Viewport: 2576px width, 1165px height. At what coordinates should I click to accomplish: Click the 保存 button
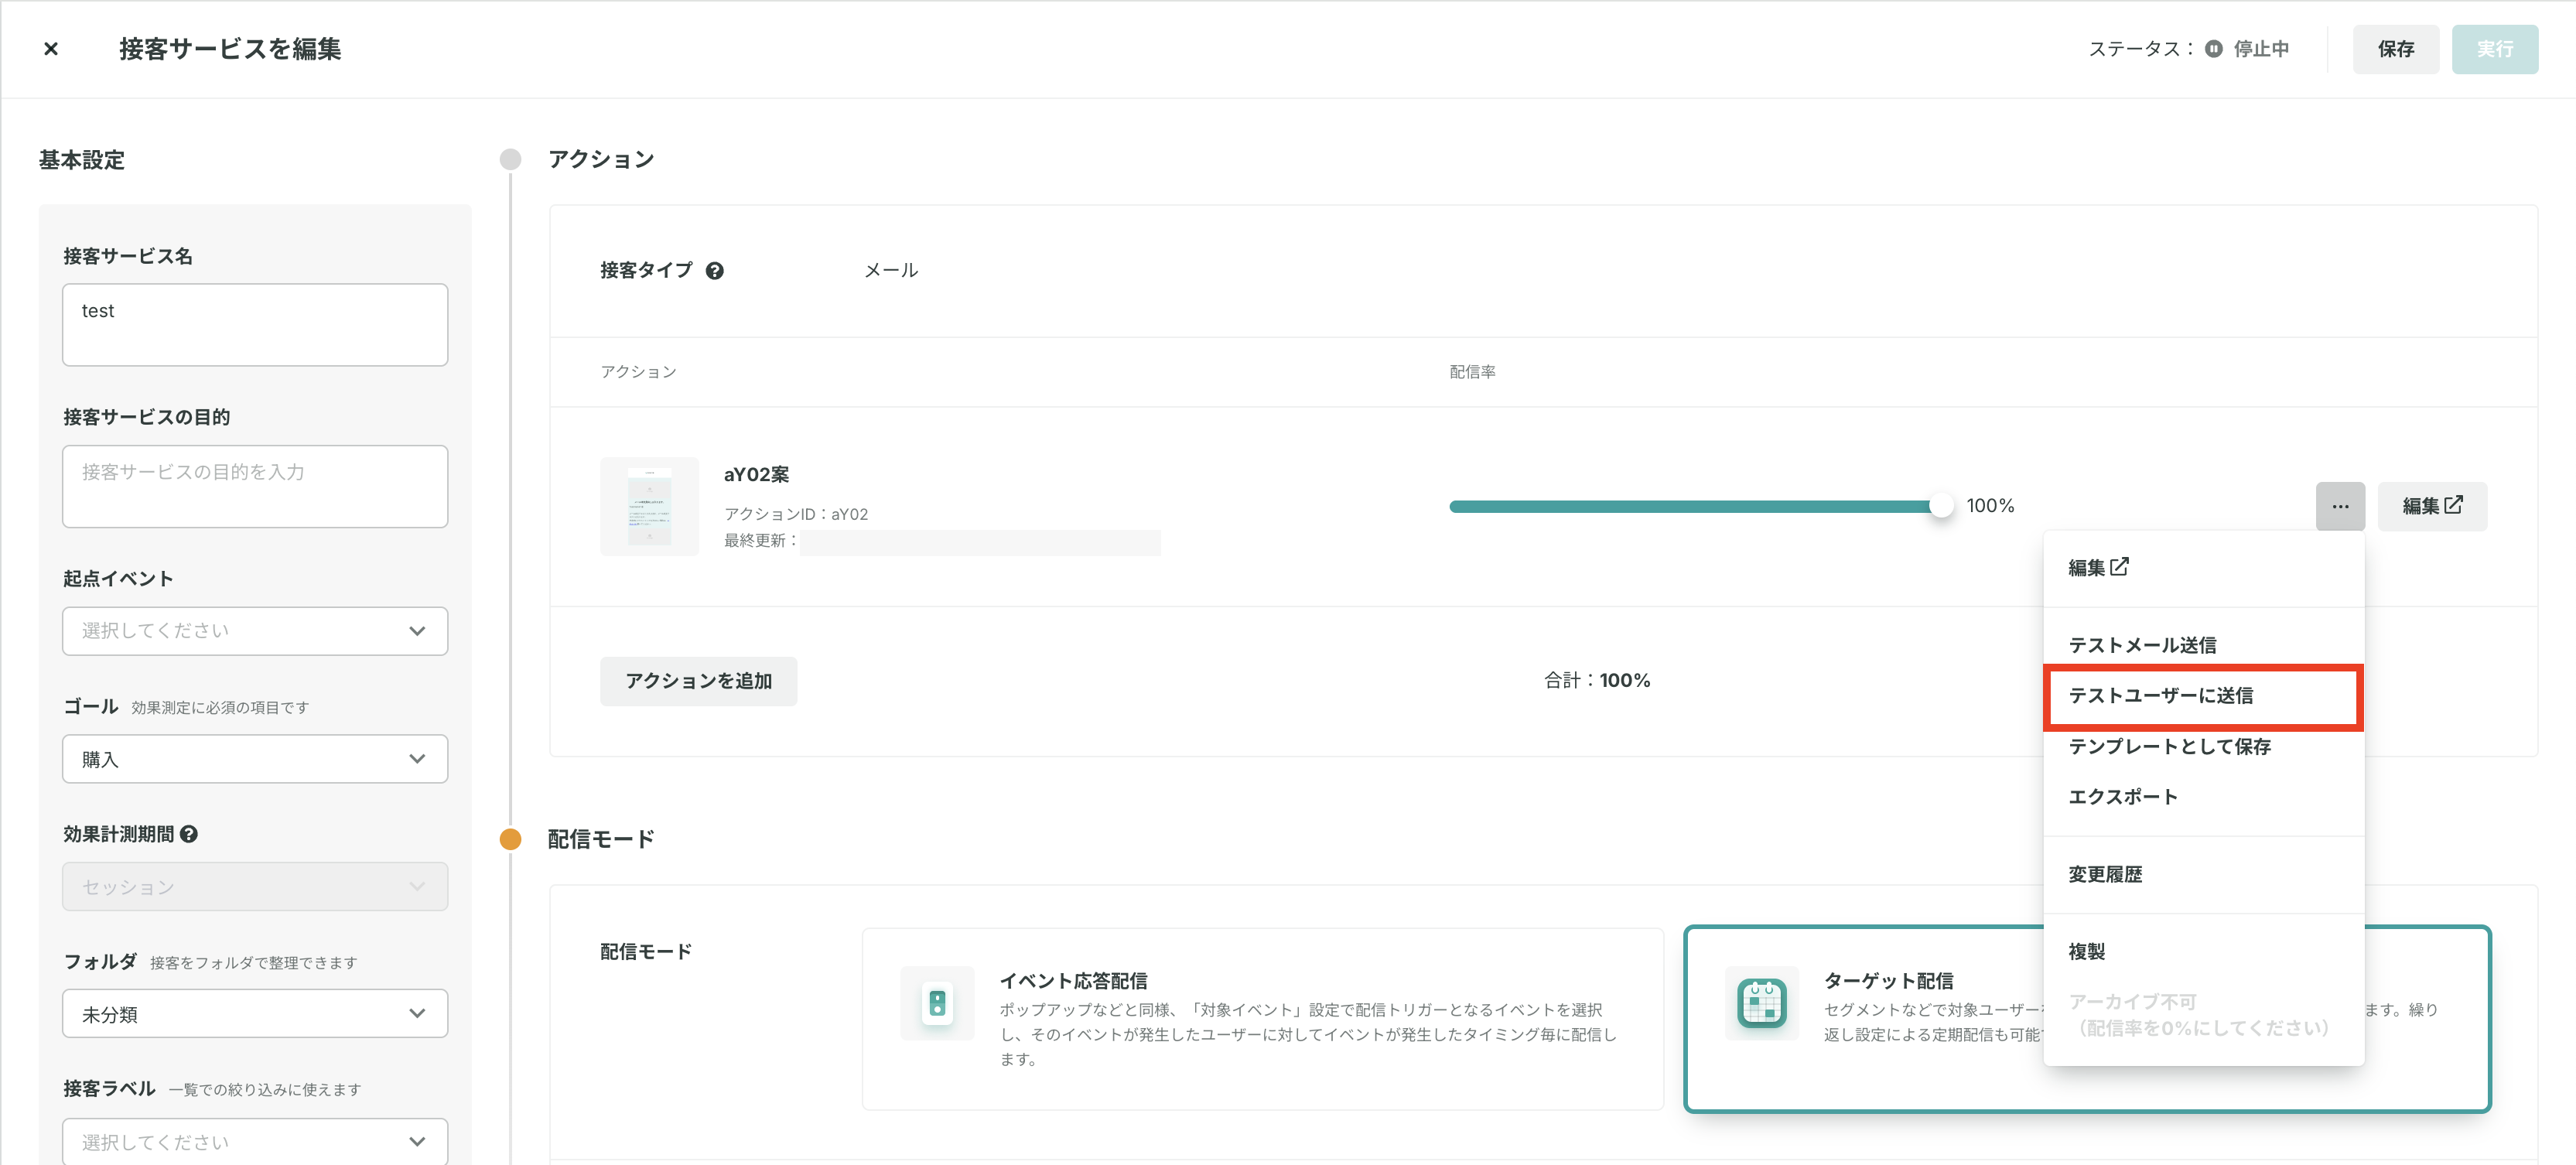pyautogui.click(x=2395, y=49)
